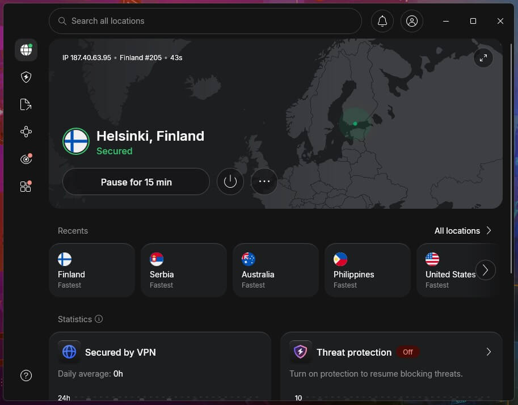Open the apps grid icon in sidebar
The image size is (518, 405).
click(x=26, y=187)
